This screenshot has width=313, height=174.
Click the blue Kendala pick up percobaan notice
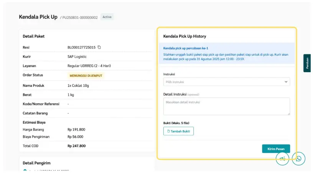point(226,53)
